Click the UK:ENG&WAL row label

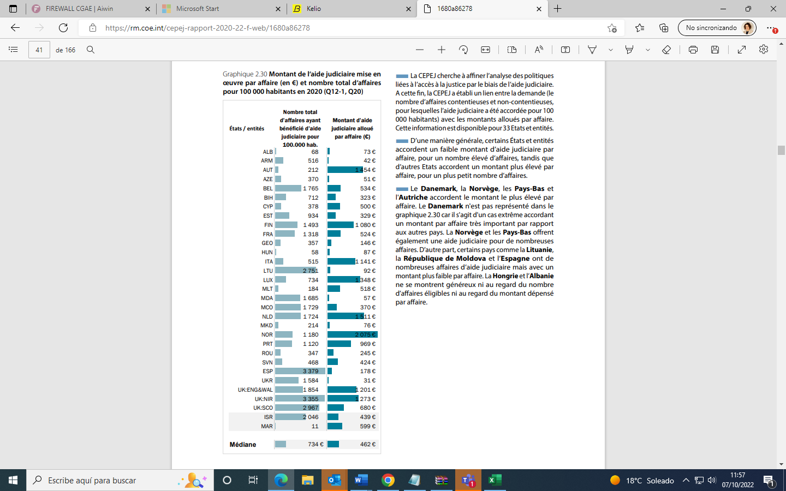[255, 390]
